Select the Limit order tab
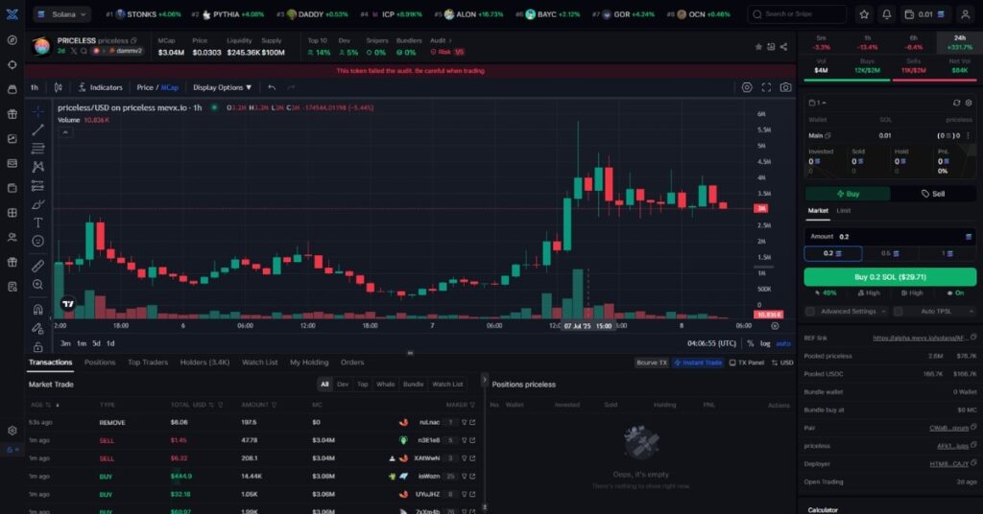This screenshot has width=983, height=514. click(844, 211)
